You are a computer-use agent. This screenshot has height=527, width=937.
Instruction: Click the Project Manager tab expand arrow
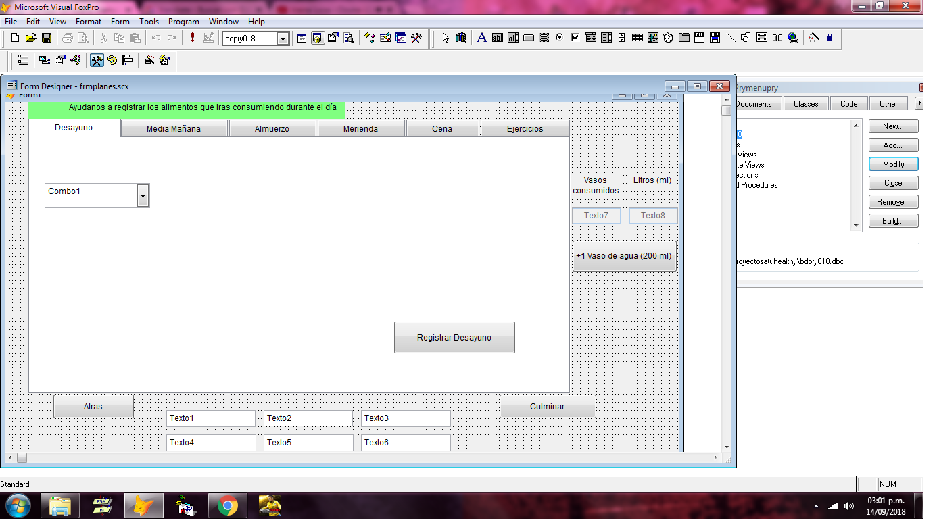919,103
